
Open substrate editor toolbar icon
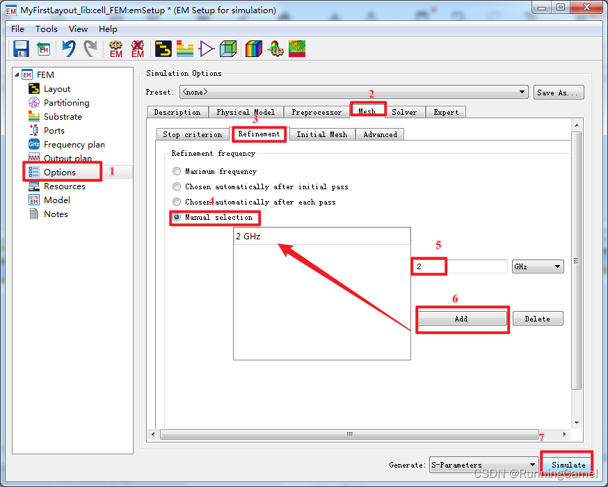[x=185, y=49]
